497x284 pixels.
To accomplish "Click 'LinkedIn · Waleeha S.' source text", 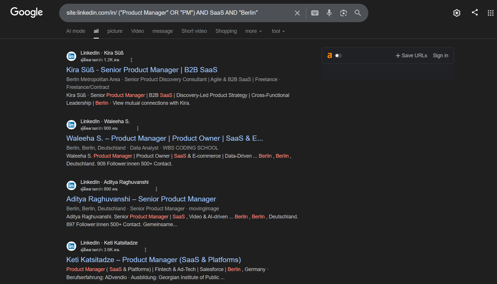I will coord(105,121).
